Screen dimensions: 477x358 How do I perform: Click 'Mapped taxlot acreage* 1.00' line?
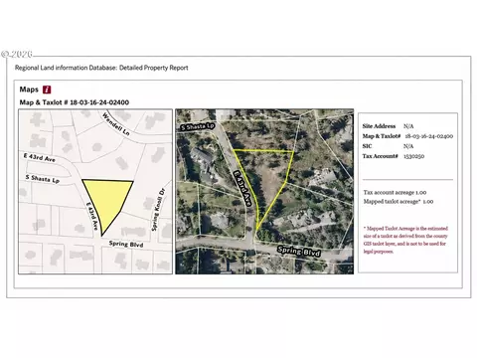coord(398,201)
